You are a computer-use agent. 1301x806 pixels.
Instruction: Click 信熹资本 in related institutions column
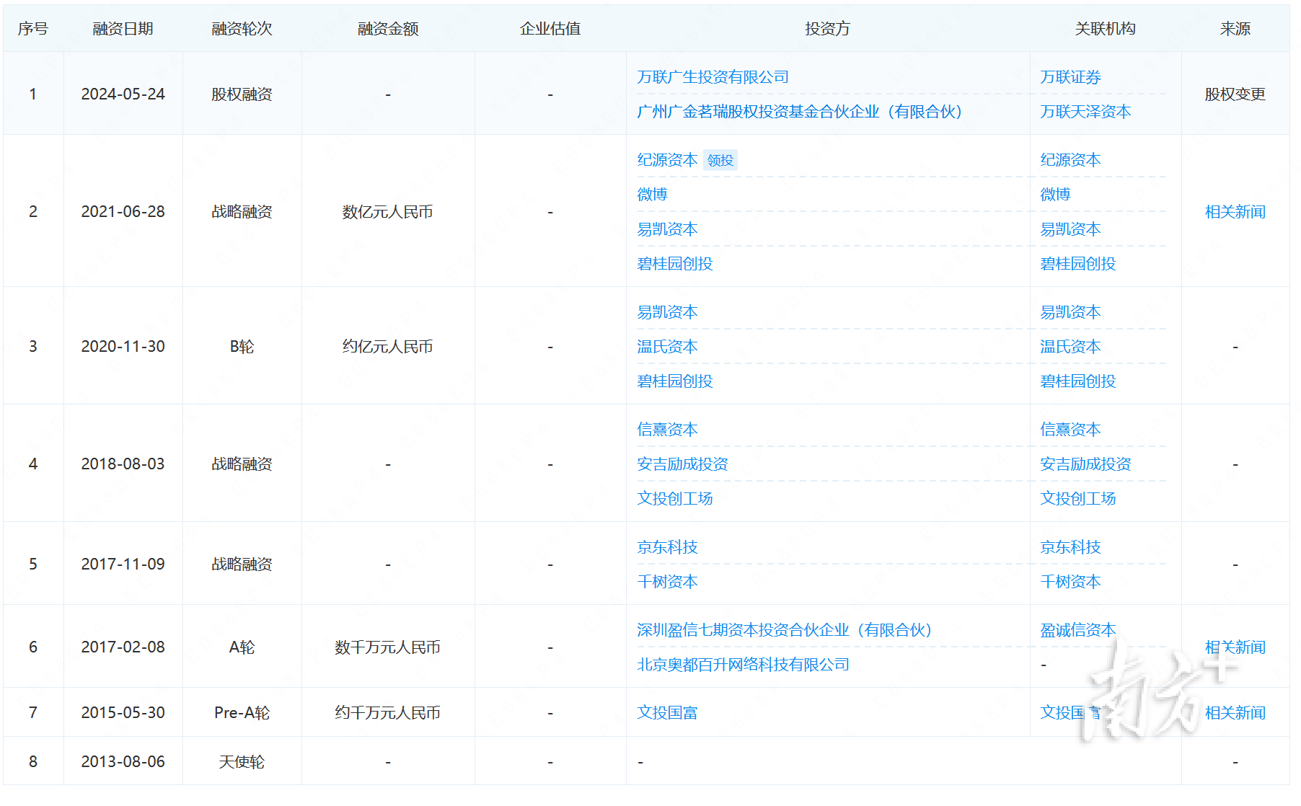(x=1070, y=430)
